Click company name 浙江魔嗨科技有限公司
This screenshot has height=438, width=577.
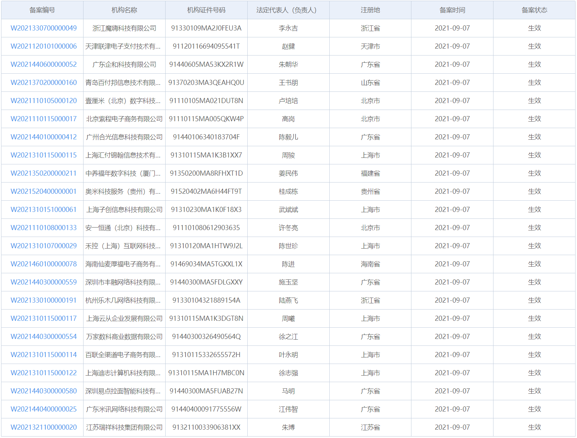pos(124,28)
